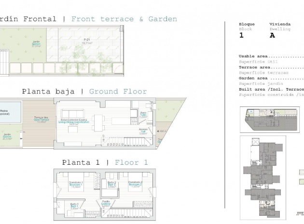Open the small building section thumbnail
Viewport: 304px width, 224px height.
tap(267, 119)
